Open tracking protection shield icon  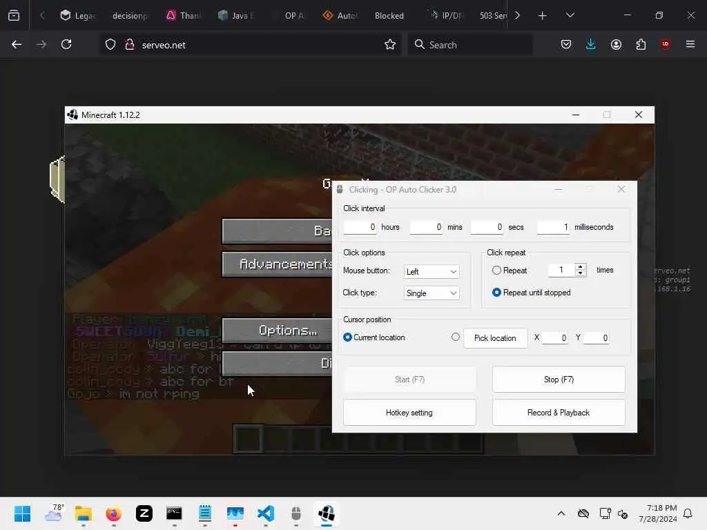(x=110, y=45)
